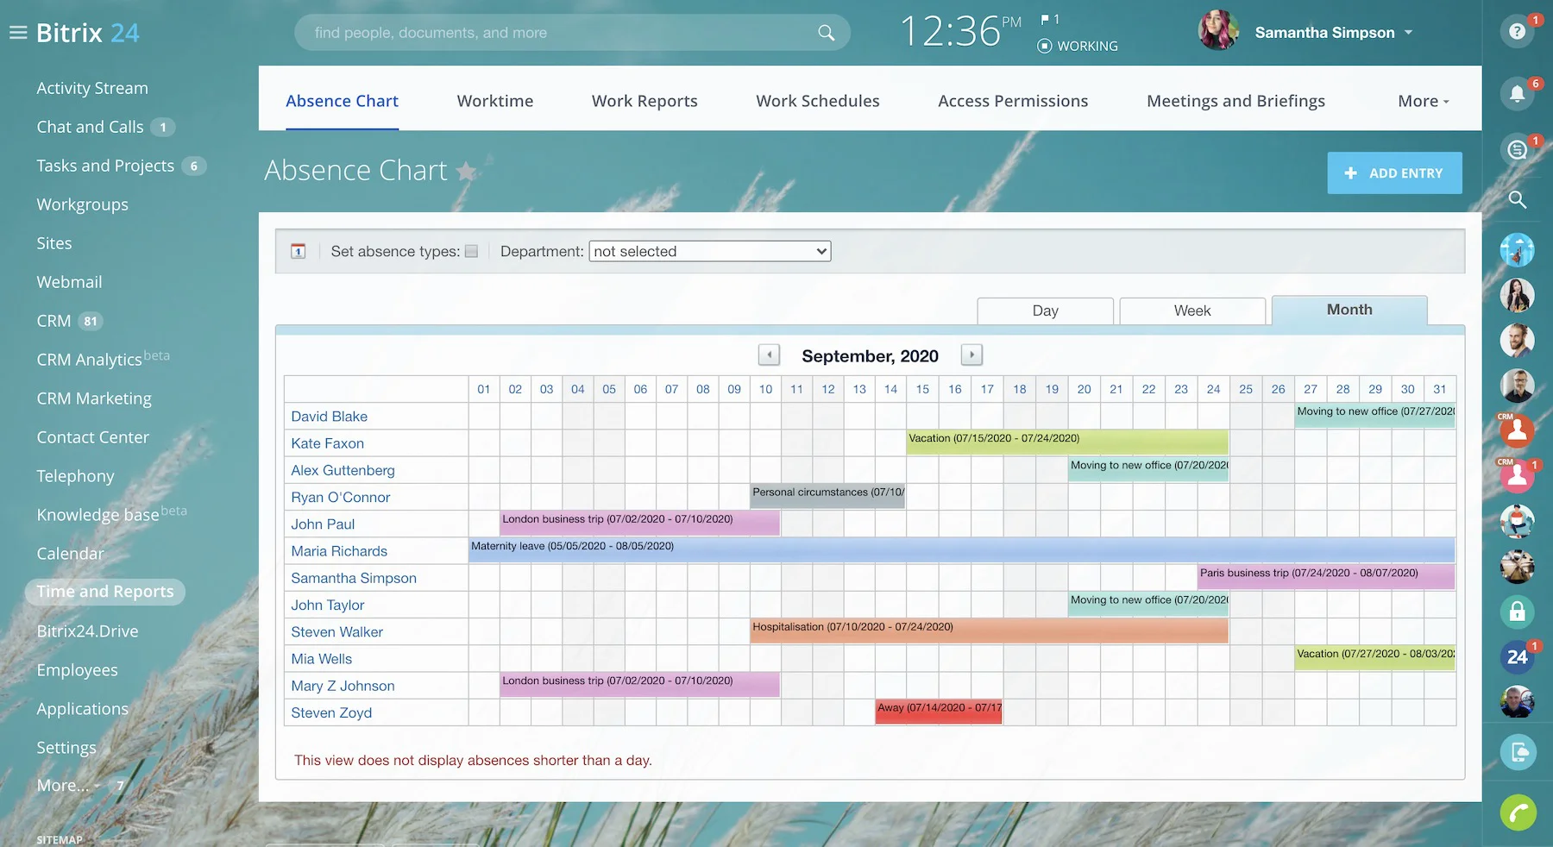Expand Samantha Simpson user menu
This screenshot has width=1553, height=847.
click(1409, 33)
